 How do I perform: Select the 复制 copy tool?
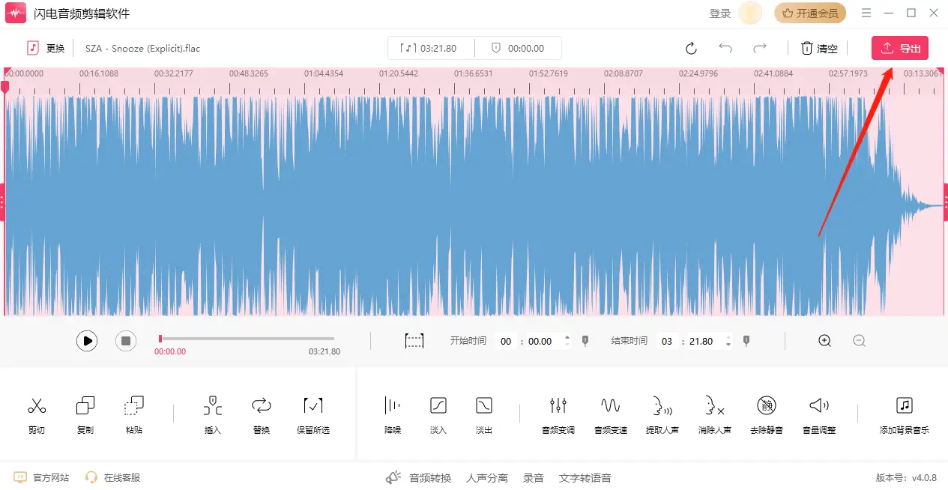point(85,415)
